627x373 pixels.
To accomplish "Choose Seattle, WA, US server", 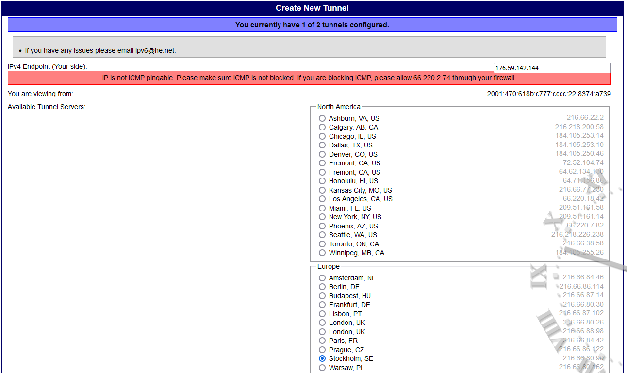I will [x=322, y=235].
